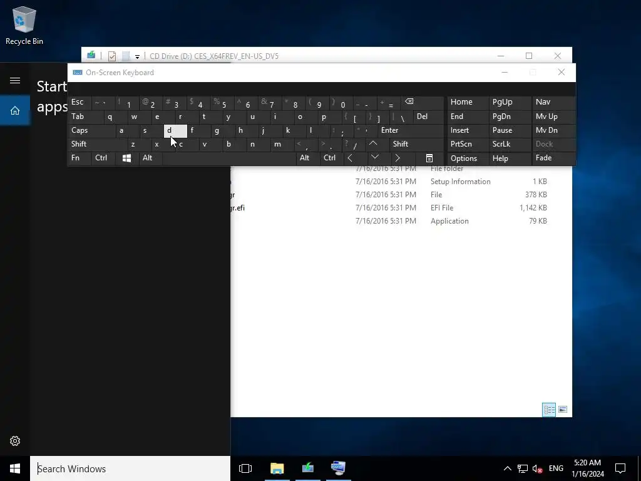Select the Home icon in Start sidebar
641x481 pixels.
15,110
